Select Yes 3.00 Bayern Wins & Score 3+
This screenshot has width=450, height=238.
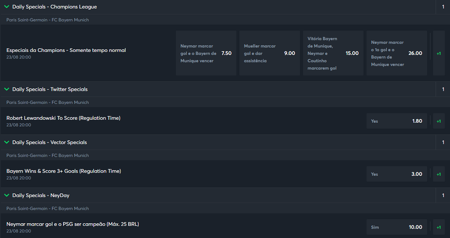point(397,174)
